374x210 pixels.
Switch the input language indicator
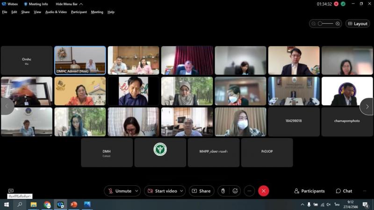tap(337, 204)
